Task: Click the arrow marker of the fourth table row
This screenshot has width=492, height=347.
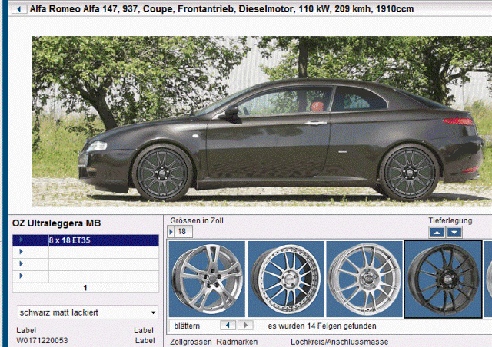Action: click(x=21, y=276)
